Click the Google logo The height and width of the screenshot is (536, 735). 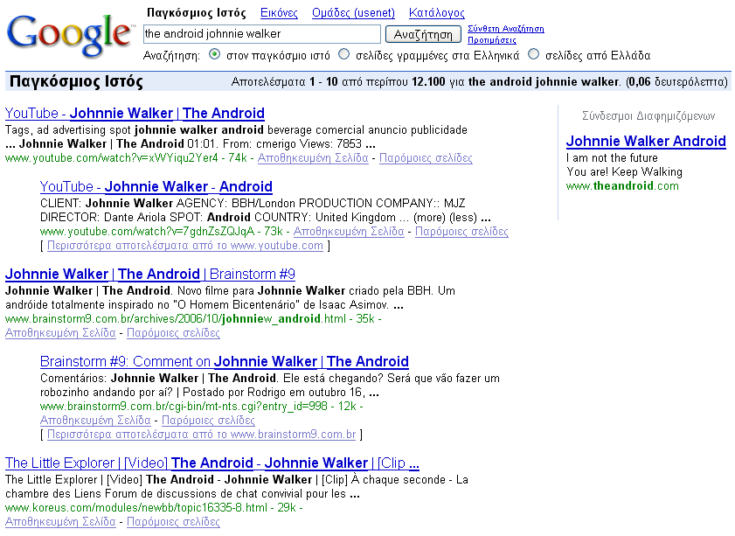coord(70,35)
